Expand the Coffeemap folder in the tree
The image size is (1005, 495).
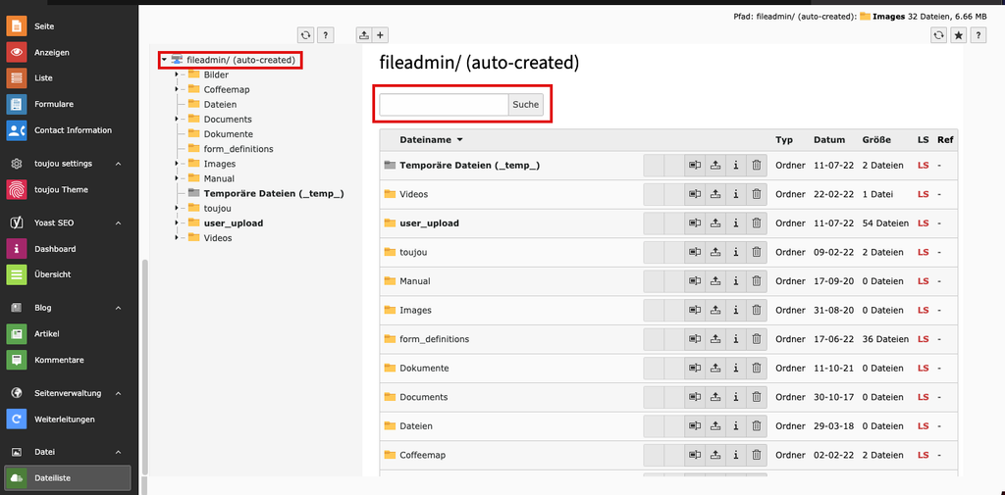pos(176,90)
